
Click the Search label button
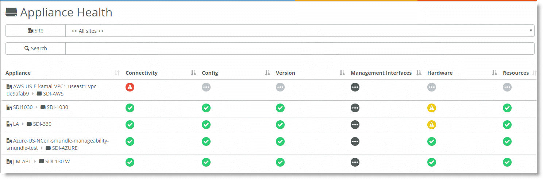[x=35, y=48]
